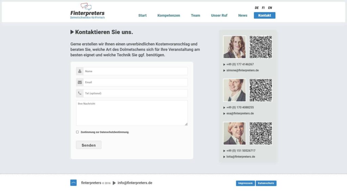Viewport: 347px width, 192px height.
Task: Click the envelope icon beside Email field
Action: click(x=80, y=82)
